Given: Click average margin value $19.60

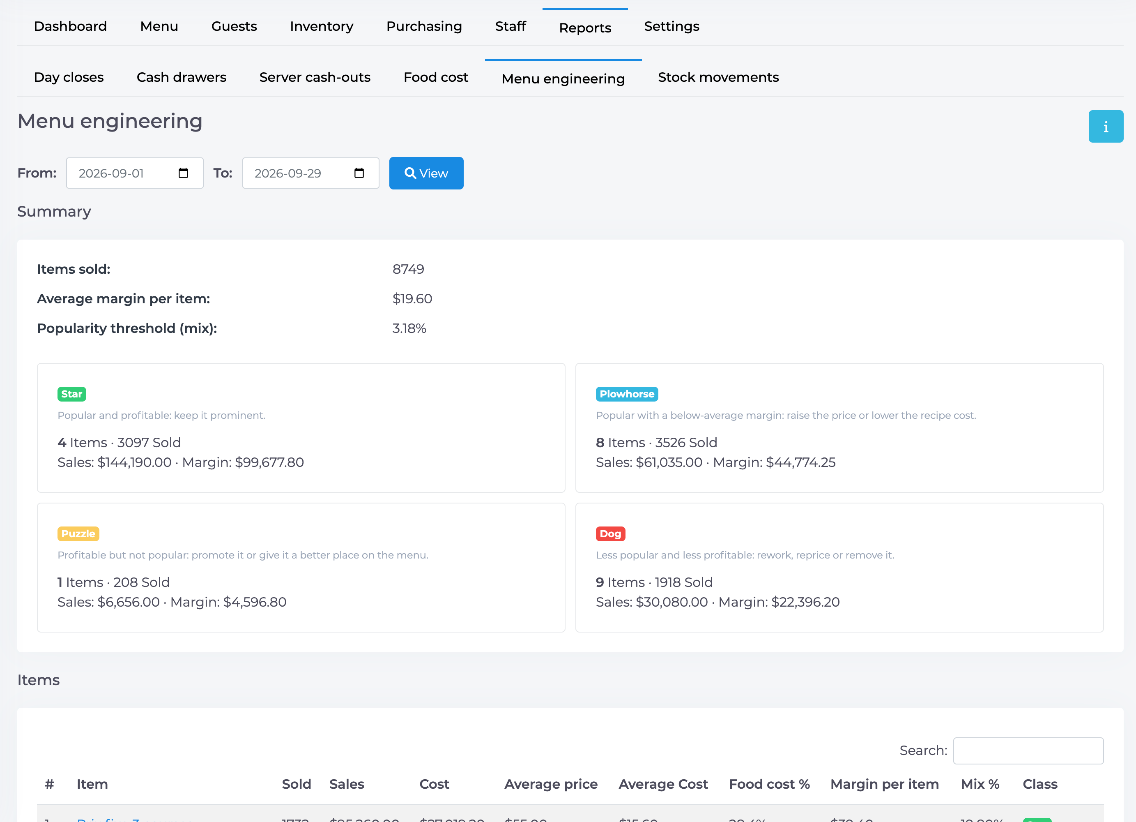Looking at the screenshot, I should (412, 299).
